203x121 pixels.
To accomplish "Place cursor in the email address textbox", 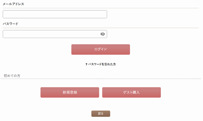I will click(x=55, y=14).
